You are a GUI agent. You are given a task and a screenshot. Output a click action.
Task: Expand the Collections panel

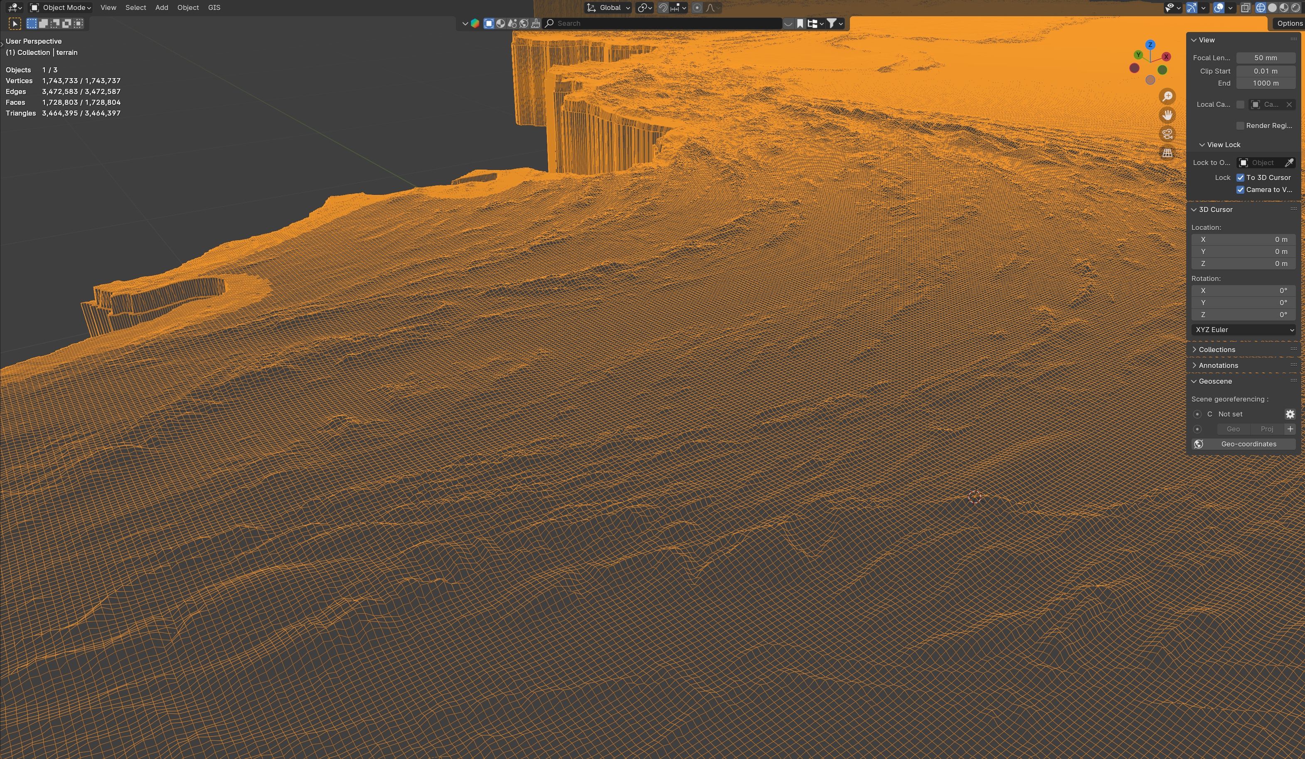pyautogui.click(x=1216, y=350)
